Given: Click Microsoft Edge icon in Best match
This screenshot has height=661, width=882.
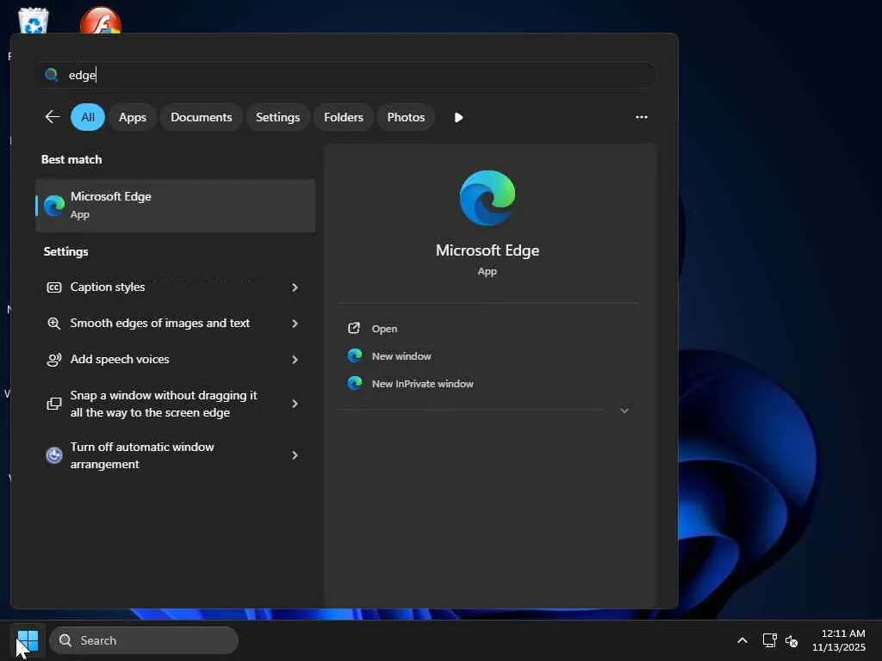Looking at the screenshot, I should (54, 206).
